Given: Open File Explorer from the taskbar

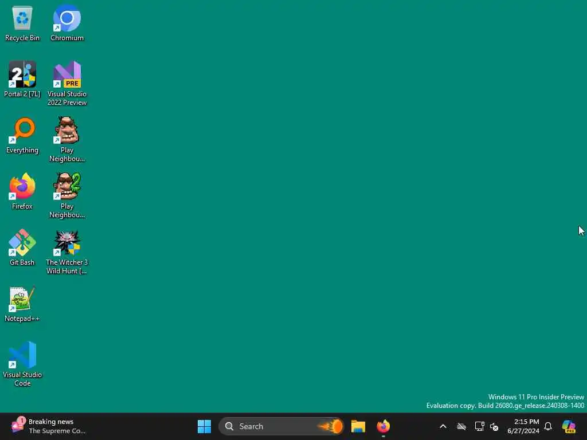Looking at the screenshot, I should coord(358,426).
